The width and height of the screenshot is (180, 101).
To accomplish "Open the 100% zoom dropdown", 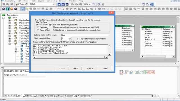I will click(x=90, y=4).
